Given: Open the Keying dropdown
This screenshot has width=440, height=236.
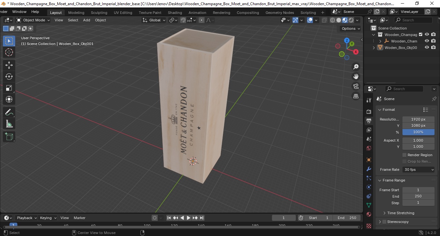Looking at the screenshot, I should click(48, 218).
